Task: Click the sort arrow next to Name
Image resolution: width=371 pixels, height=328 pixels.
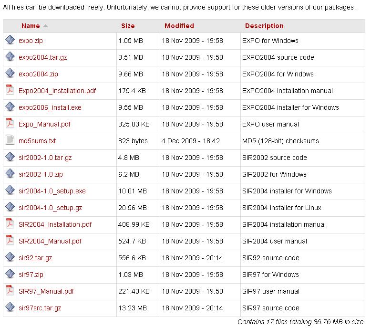Action: (45, 26)
